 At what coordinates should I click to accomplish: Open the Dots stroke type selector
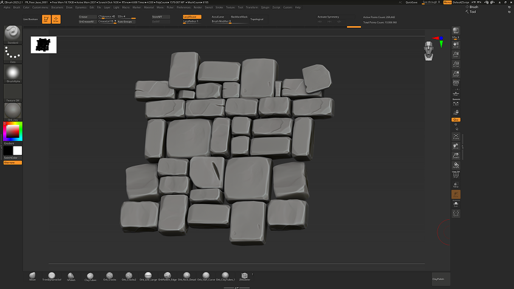(x=12, y=54)
